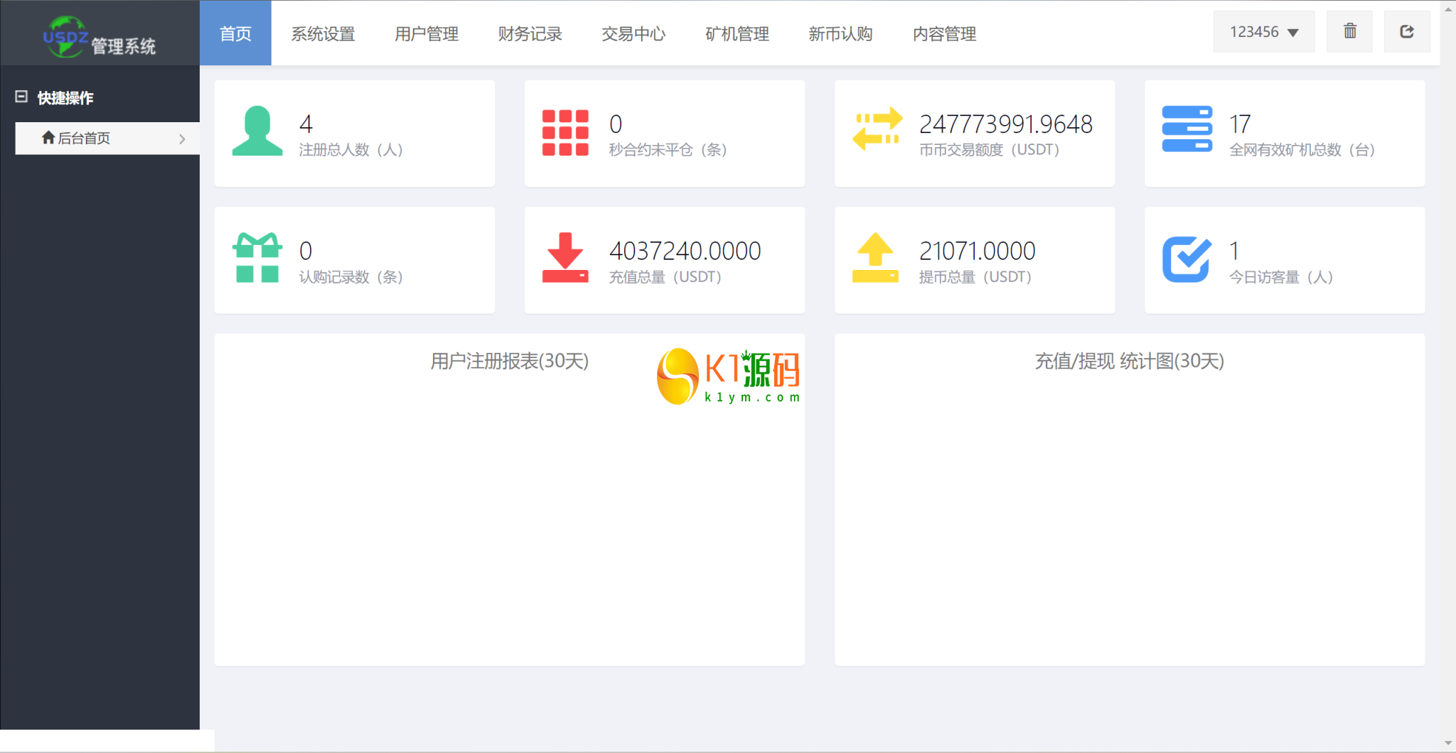The image size is (1456, 753).
Task: Click the 用户注册报表(30天) chart title
Action: [510, 361]
